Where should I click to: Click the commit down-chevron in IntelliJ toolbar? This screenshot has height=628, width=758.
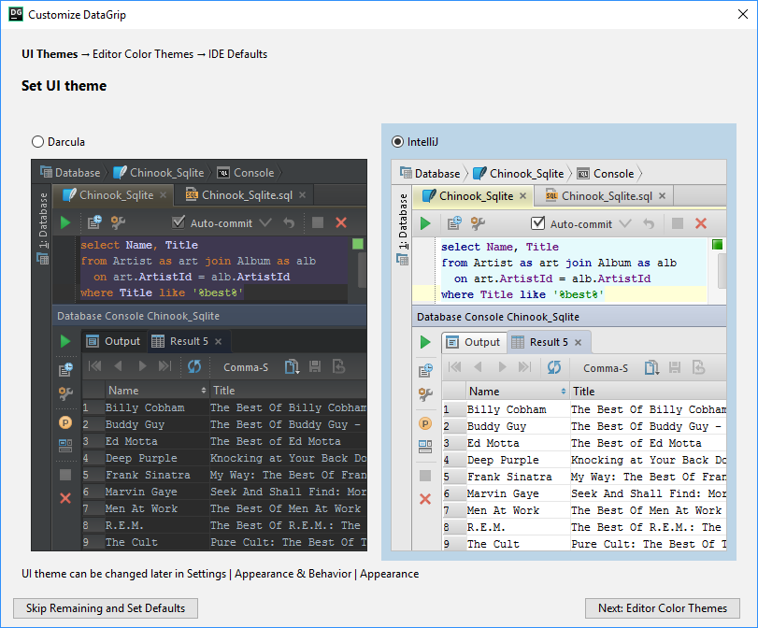624,223
